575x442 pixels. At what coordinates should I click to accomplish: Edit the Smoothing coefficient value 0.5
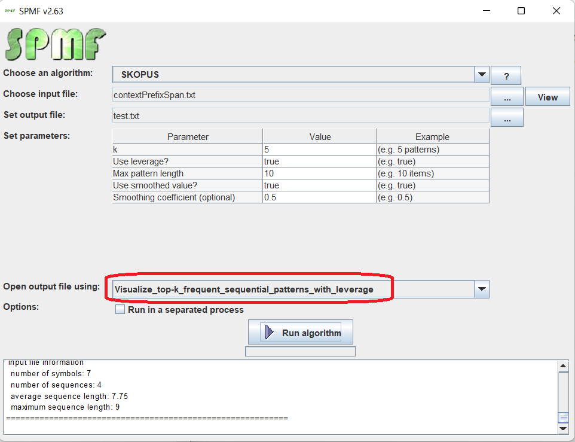click(319, 197)
